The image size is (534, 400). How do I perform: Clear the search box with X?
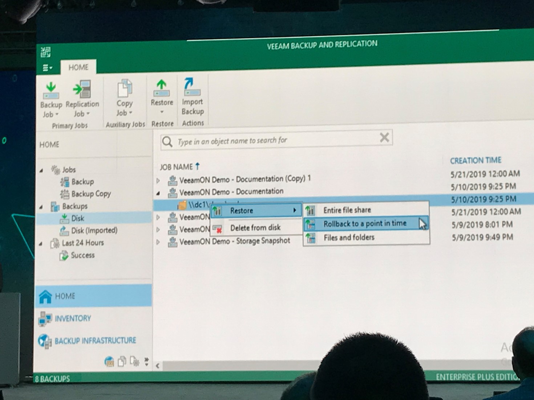[384, 137]
